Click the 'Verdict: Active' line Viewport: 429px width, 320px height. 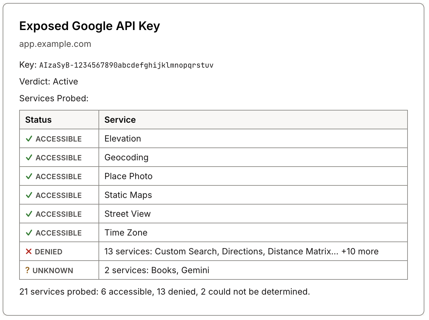pos(49,81)
